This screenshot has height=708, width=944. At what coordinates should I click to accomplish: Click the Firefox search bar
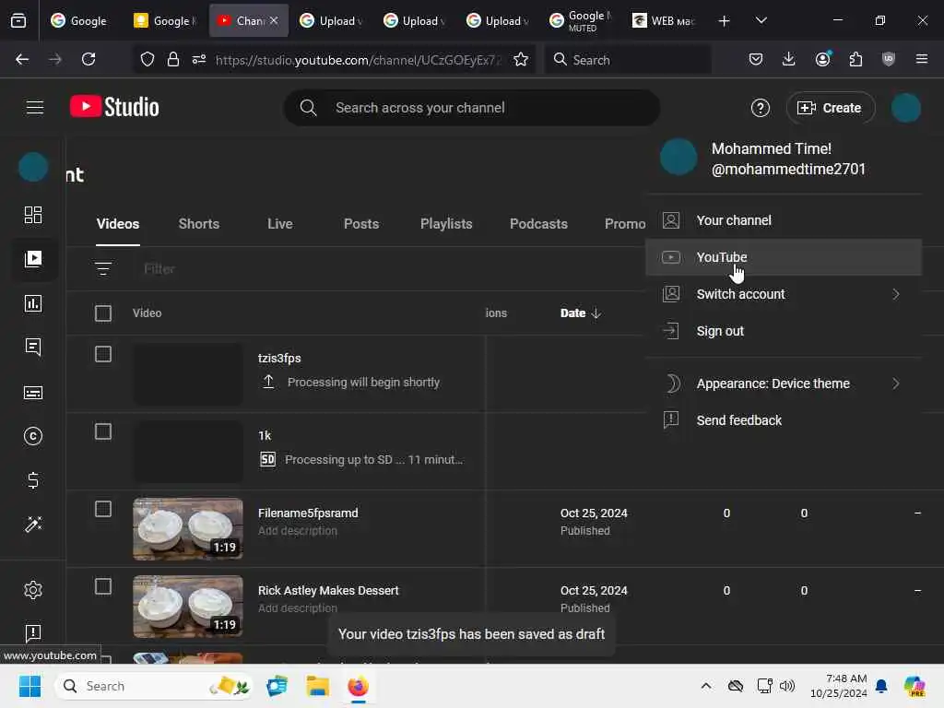click(x=629, y=59)
